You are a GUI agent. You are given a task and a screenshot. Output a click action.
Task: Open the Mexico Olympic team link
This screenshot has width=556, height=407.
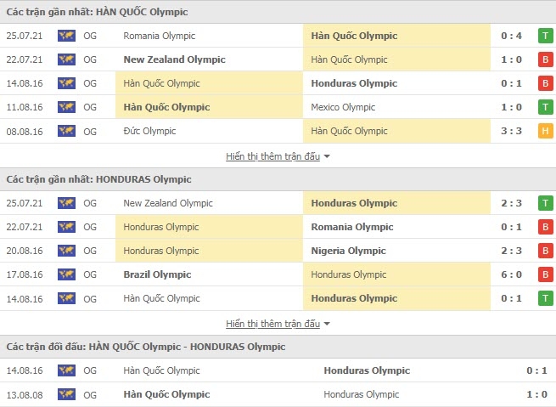coord(343,107)
